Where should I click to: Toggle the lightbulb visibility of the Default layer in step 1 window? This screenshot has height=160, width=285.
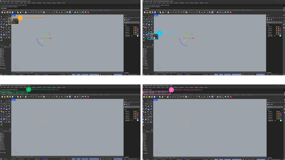134,27
